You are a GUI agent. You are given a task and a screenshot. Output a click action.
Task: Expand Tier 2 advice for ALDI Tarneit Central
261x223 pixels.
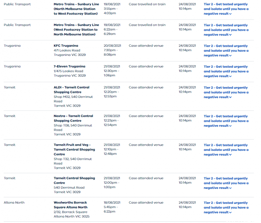click(226, 92)
